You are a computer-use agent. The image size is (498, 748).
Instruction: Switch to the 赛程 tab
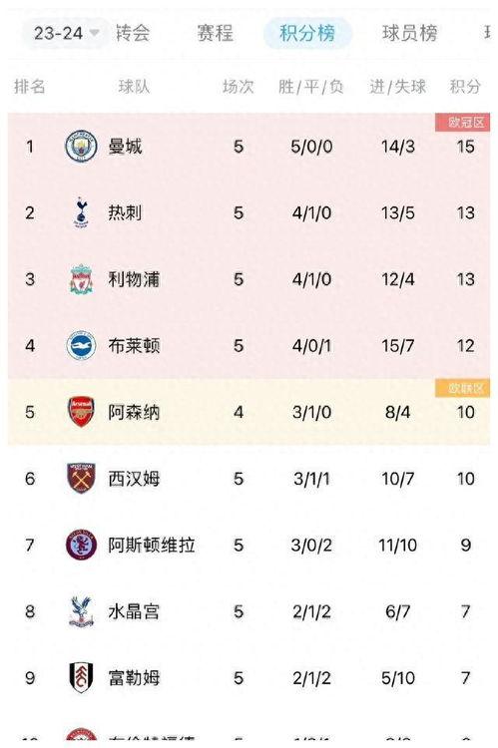tap(216, 33)
